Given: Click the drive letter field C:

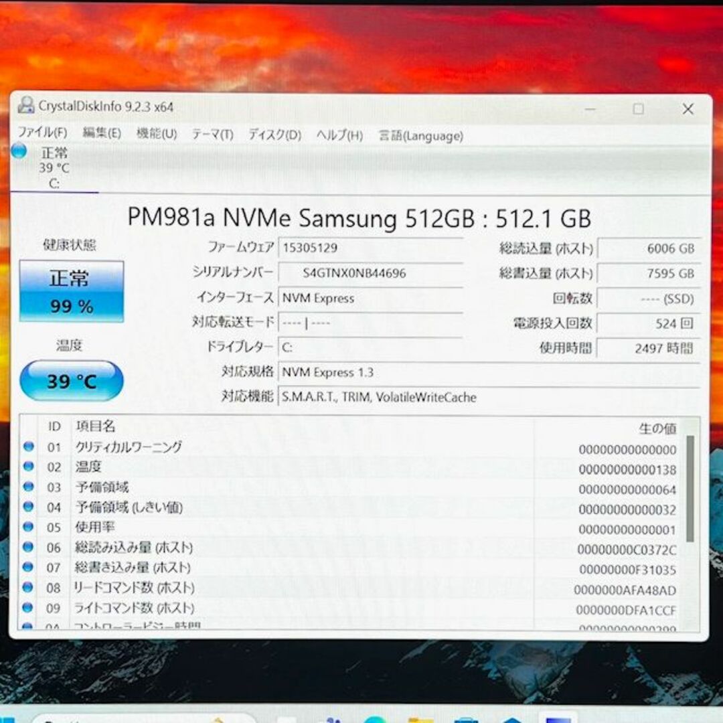Looking at the screenshot, I should pyautogui.click(x=371, y=347).
